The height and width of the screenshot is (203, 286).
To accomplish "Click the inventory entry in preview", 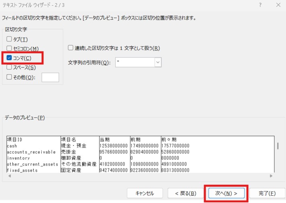I will [18, 158].
